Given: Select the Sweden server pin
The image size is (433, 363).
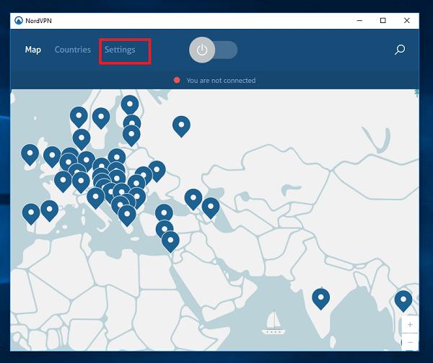Looking at the screenshot, I should click(x=101, y=118).
